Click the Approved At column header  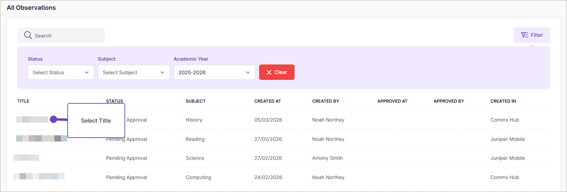point(392,101)
